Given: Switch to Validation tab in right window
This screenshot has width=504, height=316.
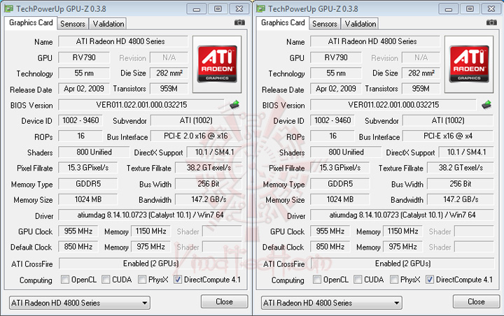Looking at the screenshot, I should (x=360, y=24).
